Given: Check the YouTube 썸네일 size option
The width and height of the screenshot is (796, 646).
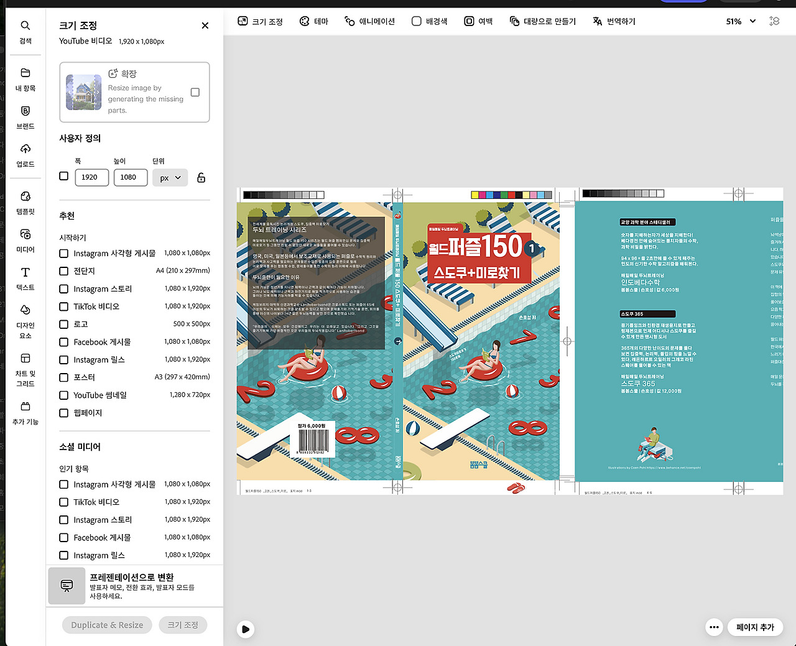Looking at the screenshot, I should click(x=63, y=395).
